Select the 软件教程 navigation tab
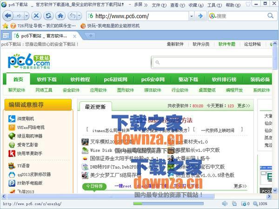Image resolution: width=279 pixels, height=209 pixels. (80, 79)
